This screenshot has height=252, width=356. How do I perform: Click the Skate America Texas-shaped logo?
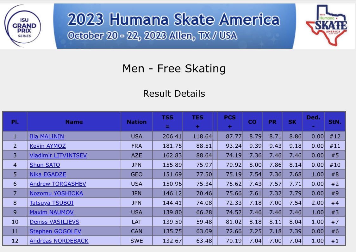pyautogui.click(x=327, y=25)
